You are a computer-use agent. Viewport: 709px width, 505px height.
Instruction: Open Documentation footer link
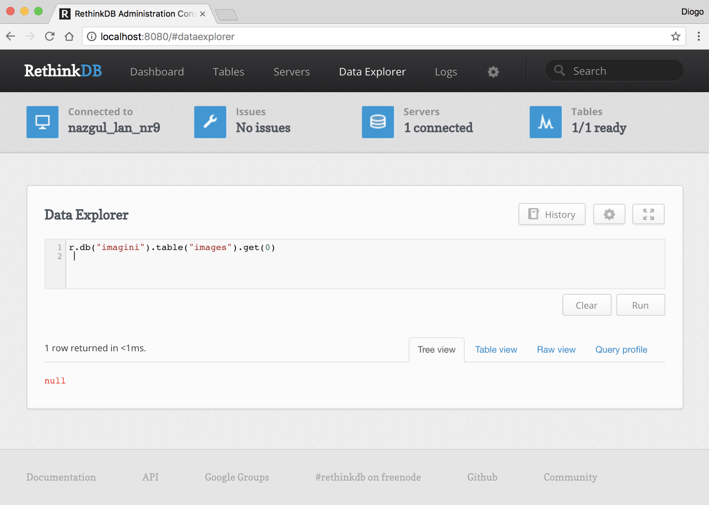(61, 477)
